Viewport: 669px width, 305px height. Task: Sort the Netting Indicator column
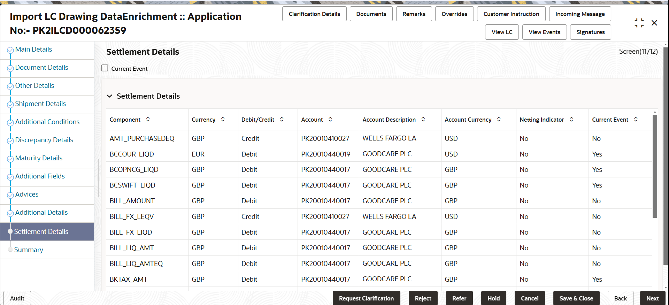[x=571, y=119]
